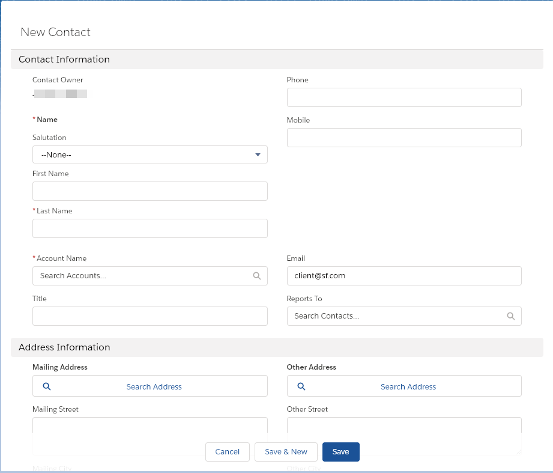Focus the First Name field
Viewport: 553px width, 473px height.
click(x=150, y=191)
